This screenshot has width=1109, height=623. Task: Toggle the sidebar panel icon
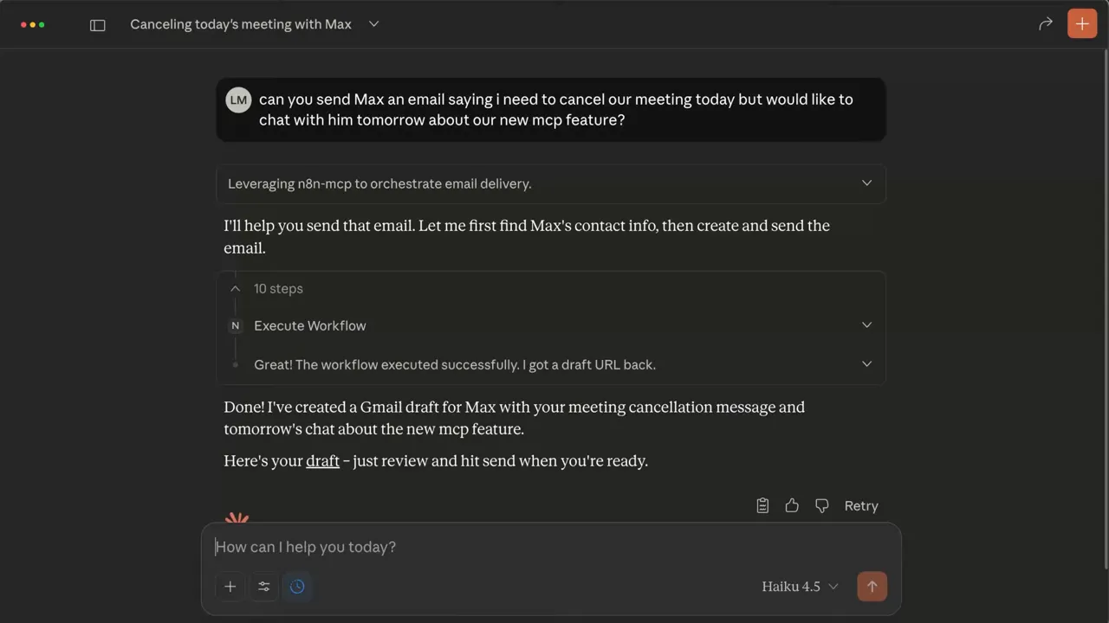[x=98, y=24]
